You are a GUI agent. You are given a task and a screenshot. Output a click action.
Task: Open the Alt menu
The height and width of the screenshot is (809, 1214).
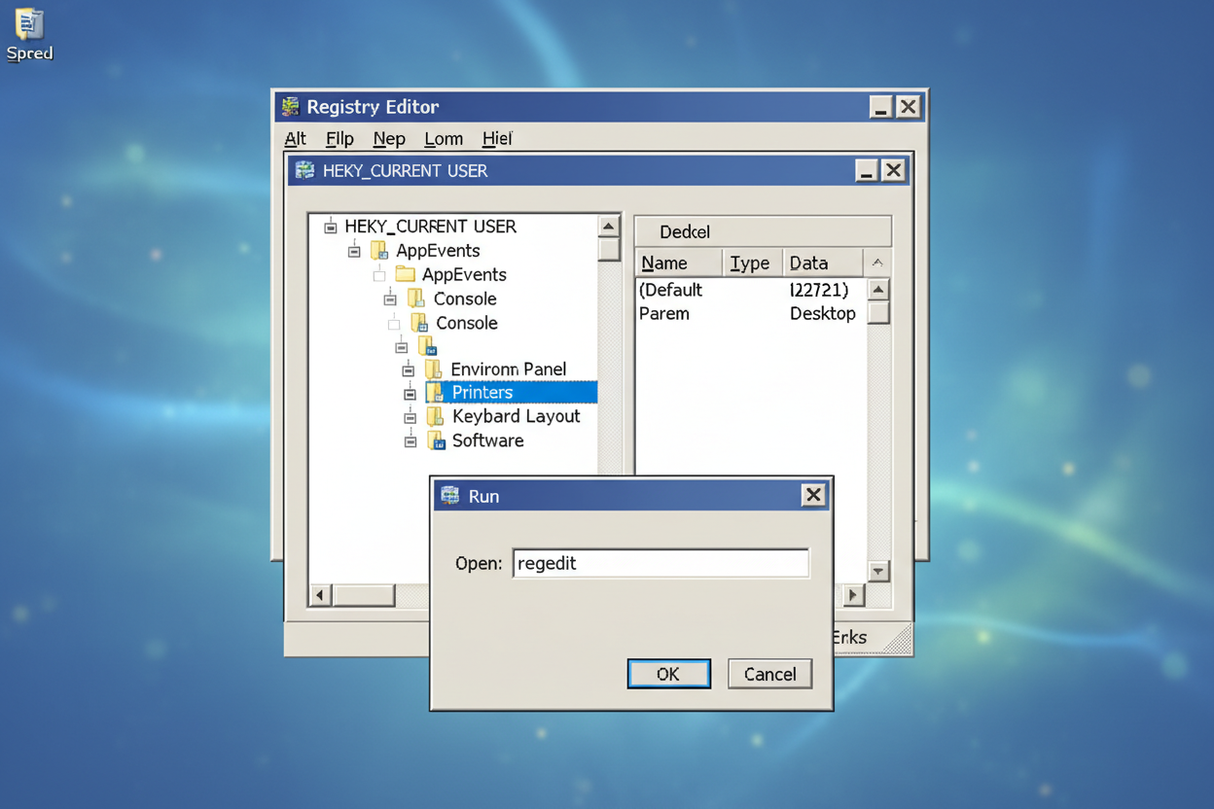point(295,139)
